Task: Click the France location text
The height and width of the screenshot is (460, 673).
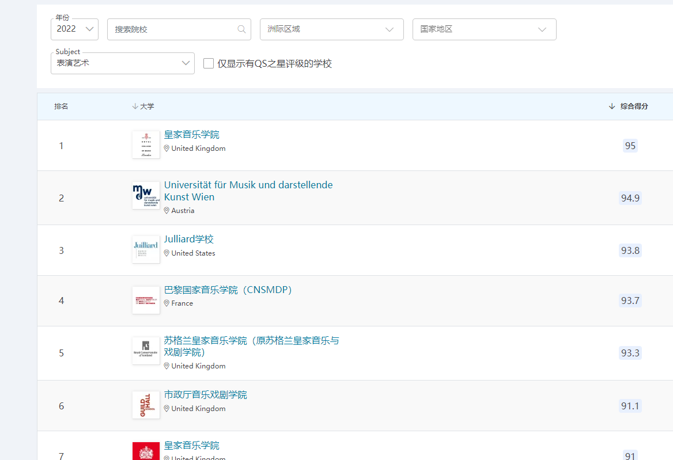Action: coord(182,303)
